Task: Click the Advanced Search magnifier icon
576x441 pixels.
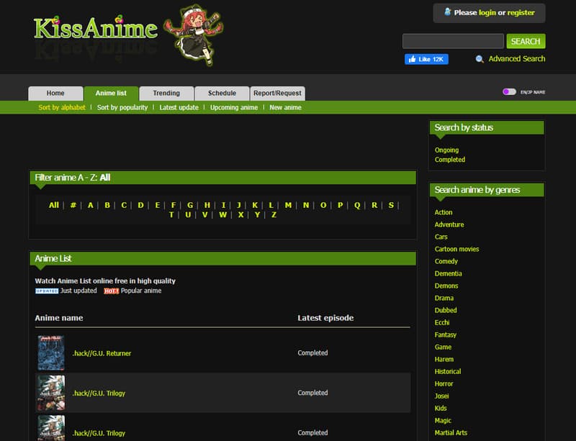Action: click(478, 59)
